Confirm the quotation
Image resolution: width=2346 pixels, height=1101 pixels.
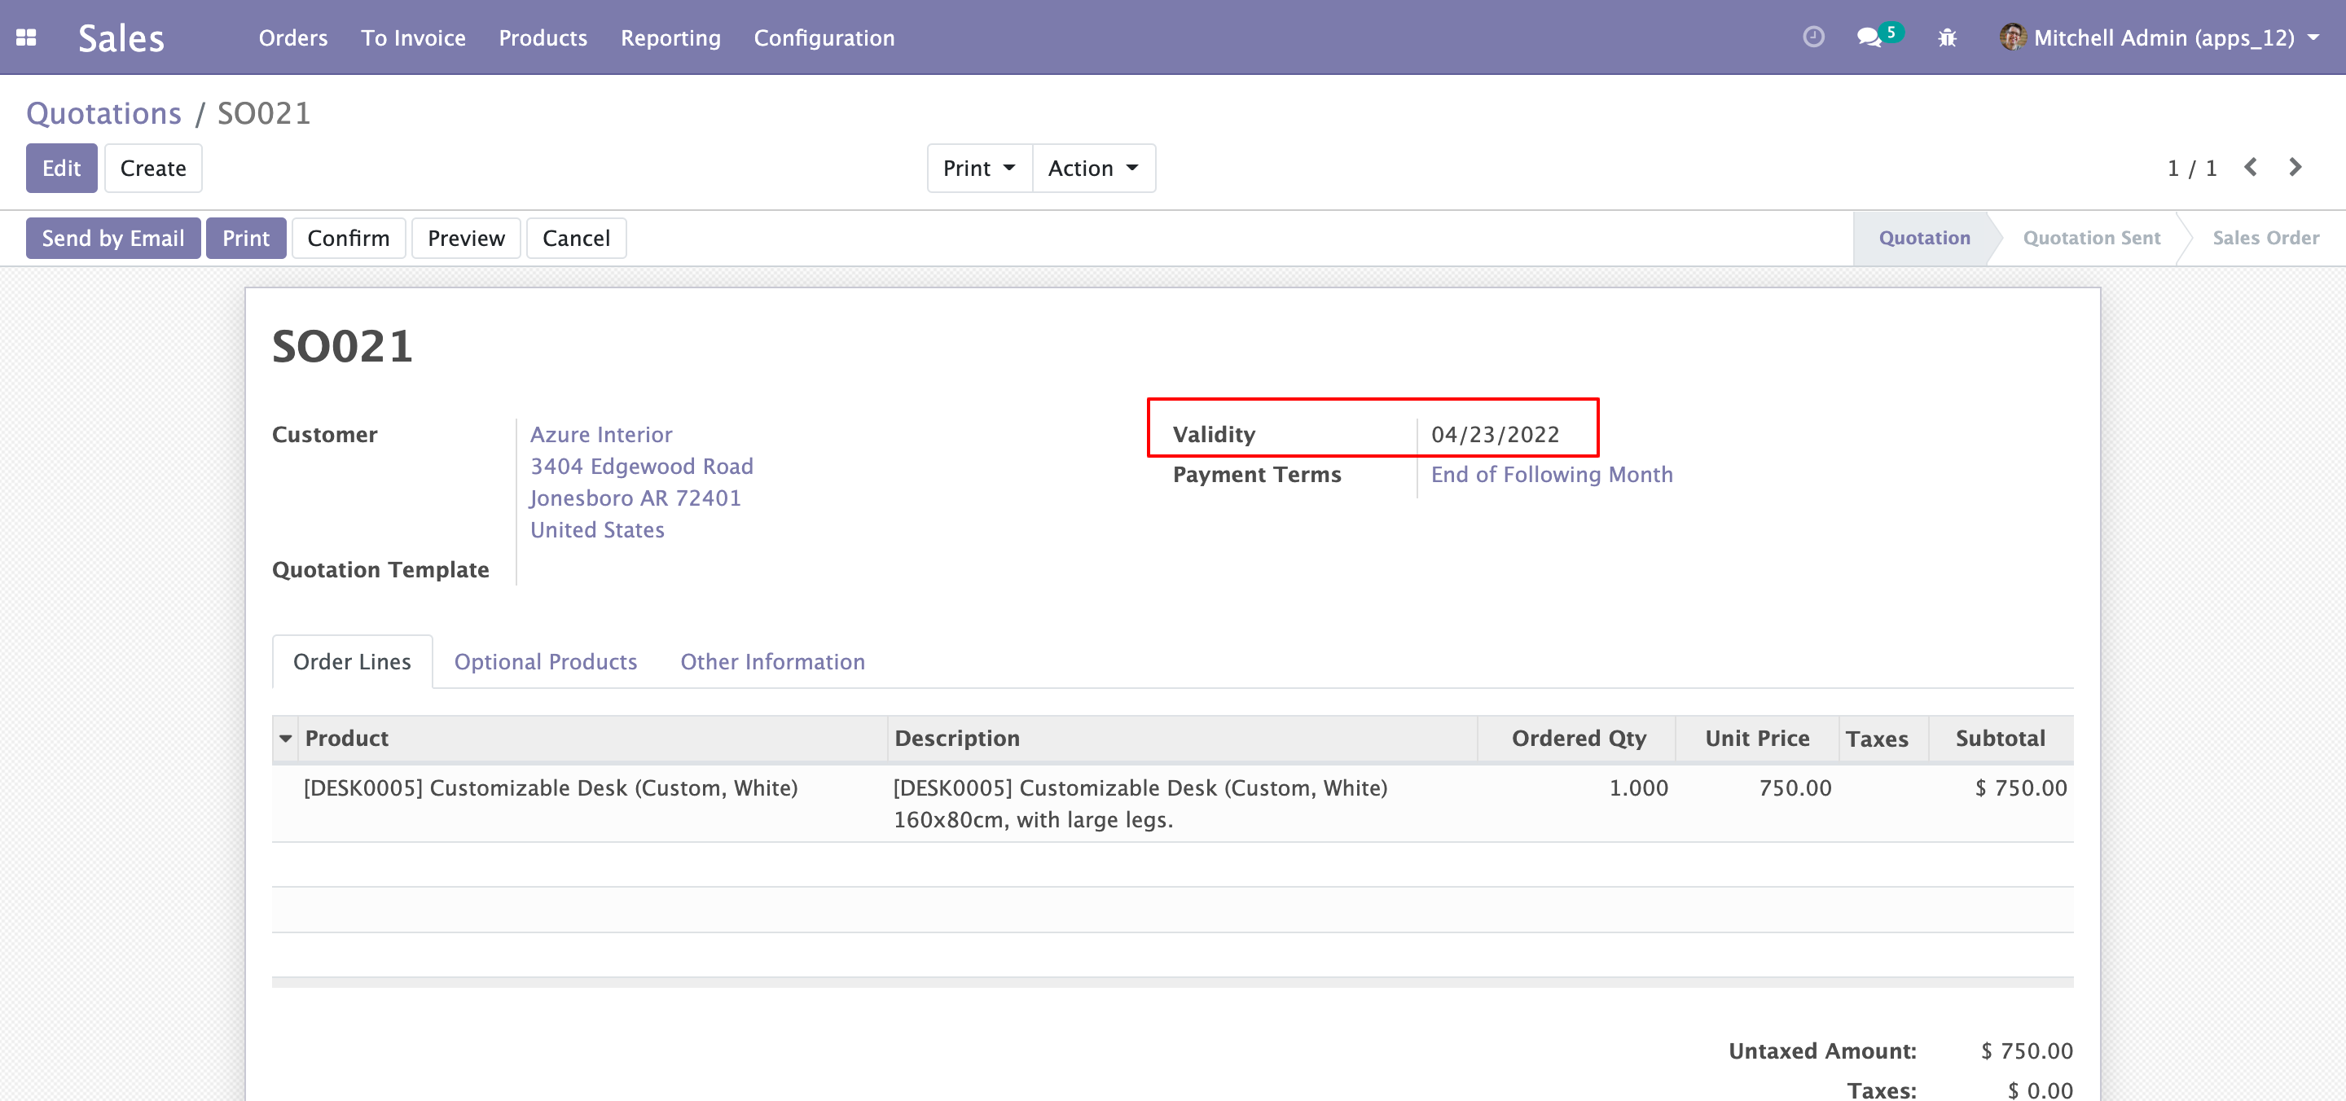[348, 239]
